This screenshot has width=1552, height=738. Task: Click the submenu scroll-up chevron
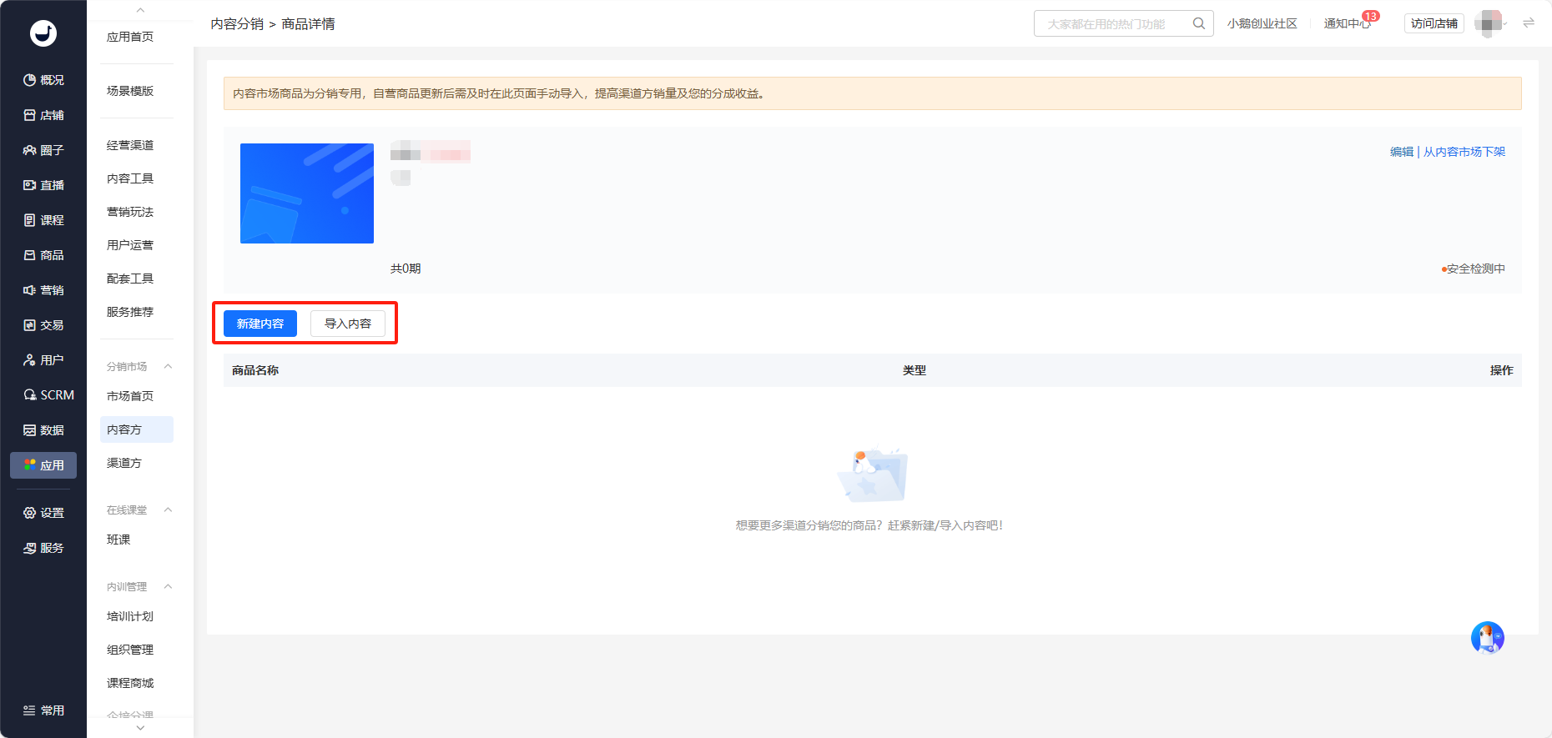140,10
